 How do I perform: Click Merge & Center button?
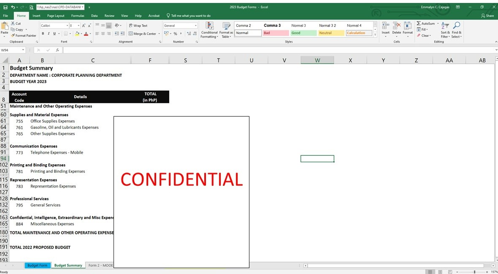(142, 34)
